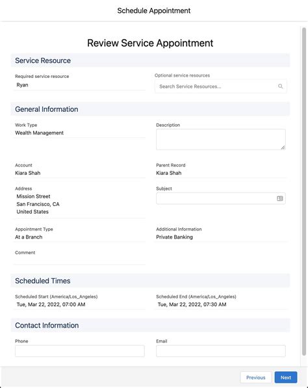Click the required resource value "Ryan"
The image size is (308, 388).
pos(22,85)
